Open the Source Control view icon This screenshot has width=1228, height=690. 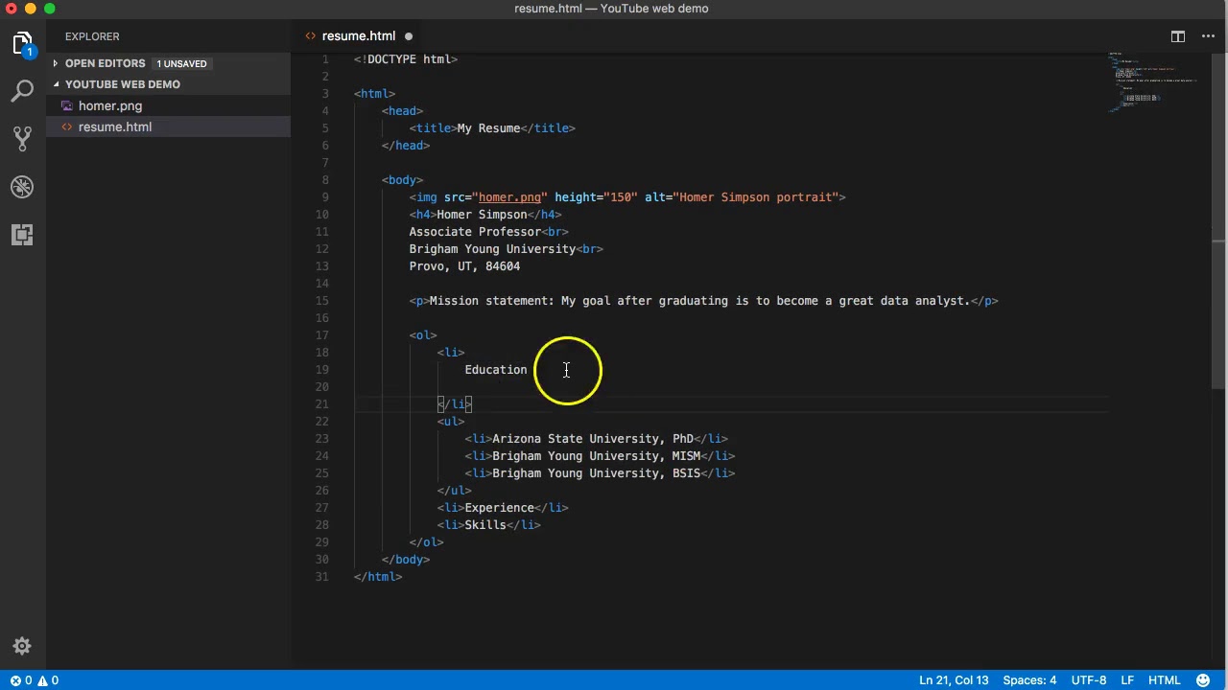coord(23,139)
